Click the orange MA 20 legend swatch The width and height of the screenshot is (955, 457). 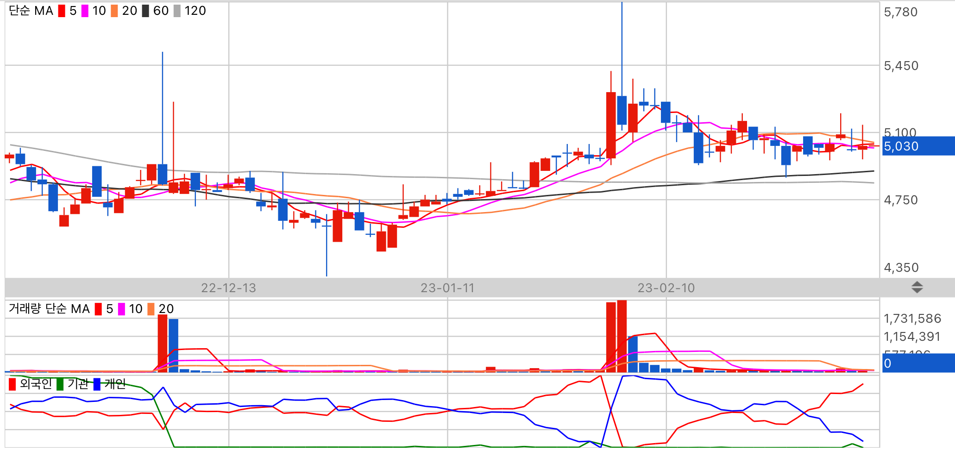tap(114, 11)
